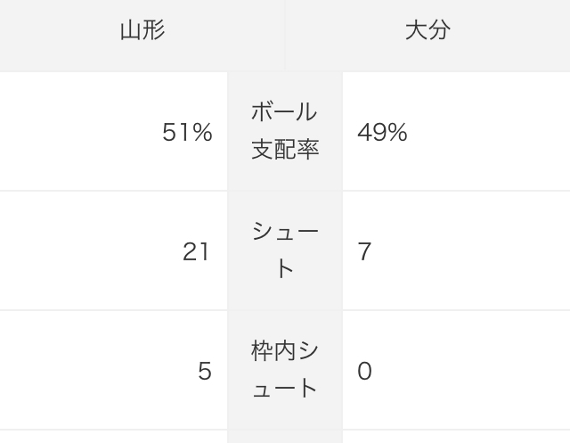Click the 枠内シュート stat label
This screenshot has height=443, width=570.
click(284, 370)
